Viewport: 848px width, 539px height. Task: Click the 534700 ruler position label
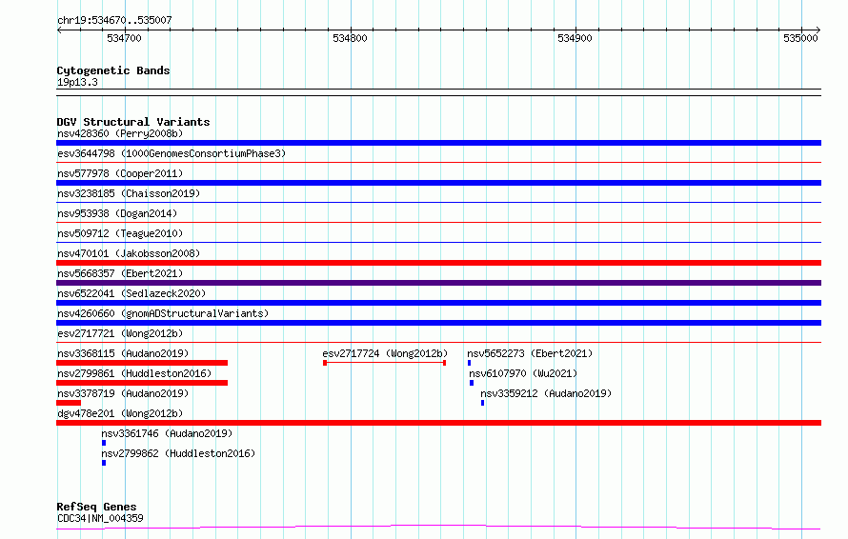click(124, 38)
